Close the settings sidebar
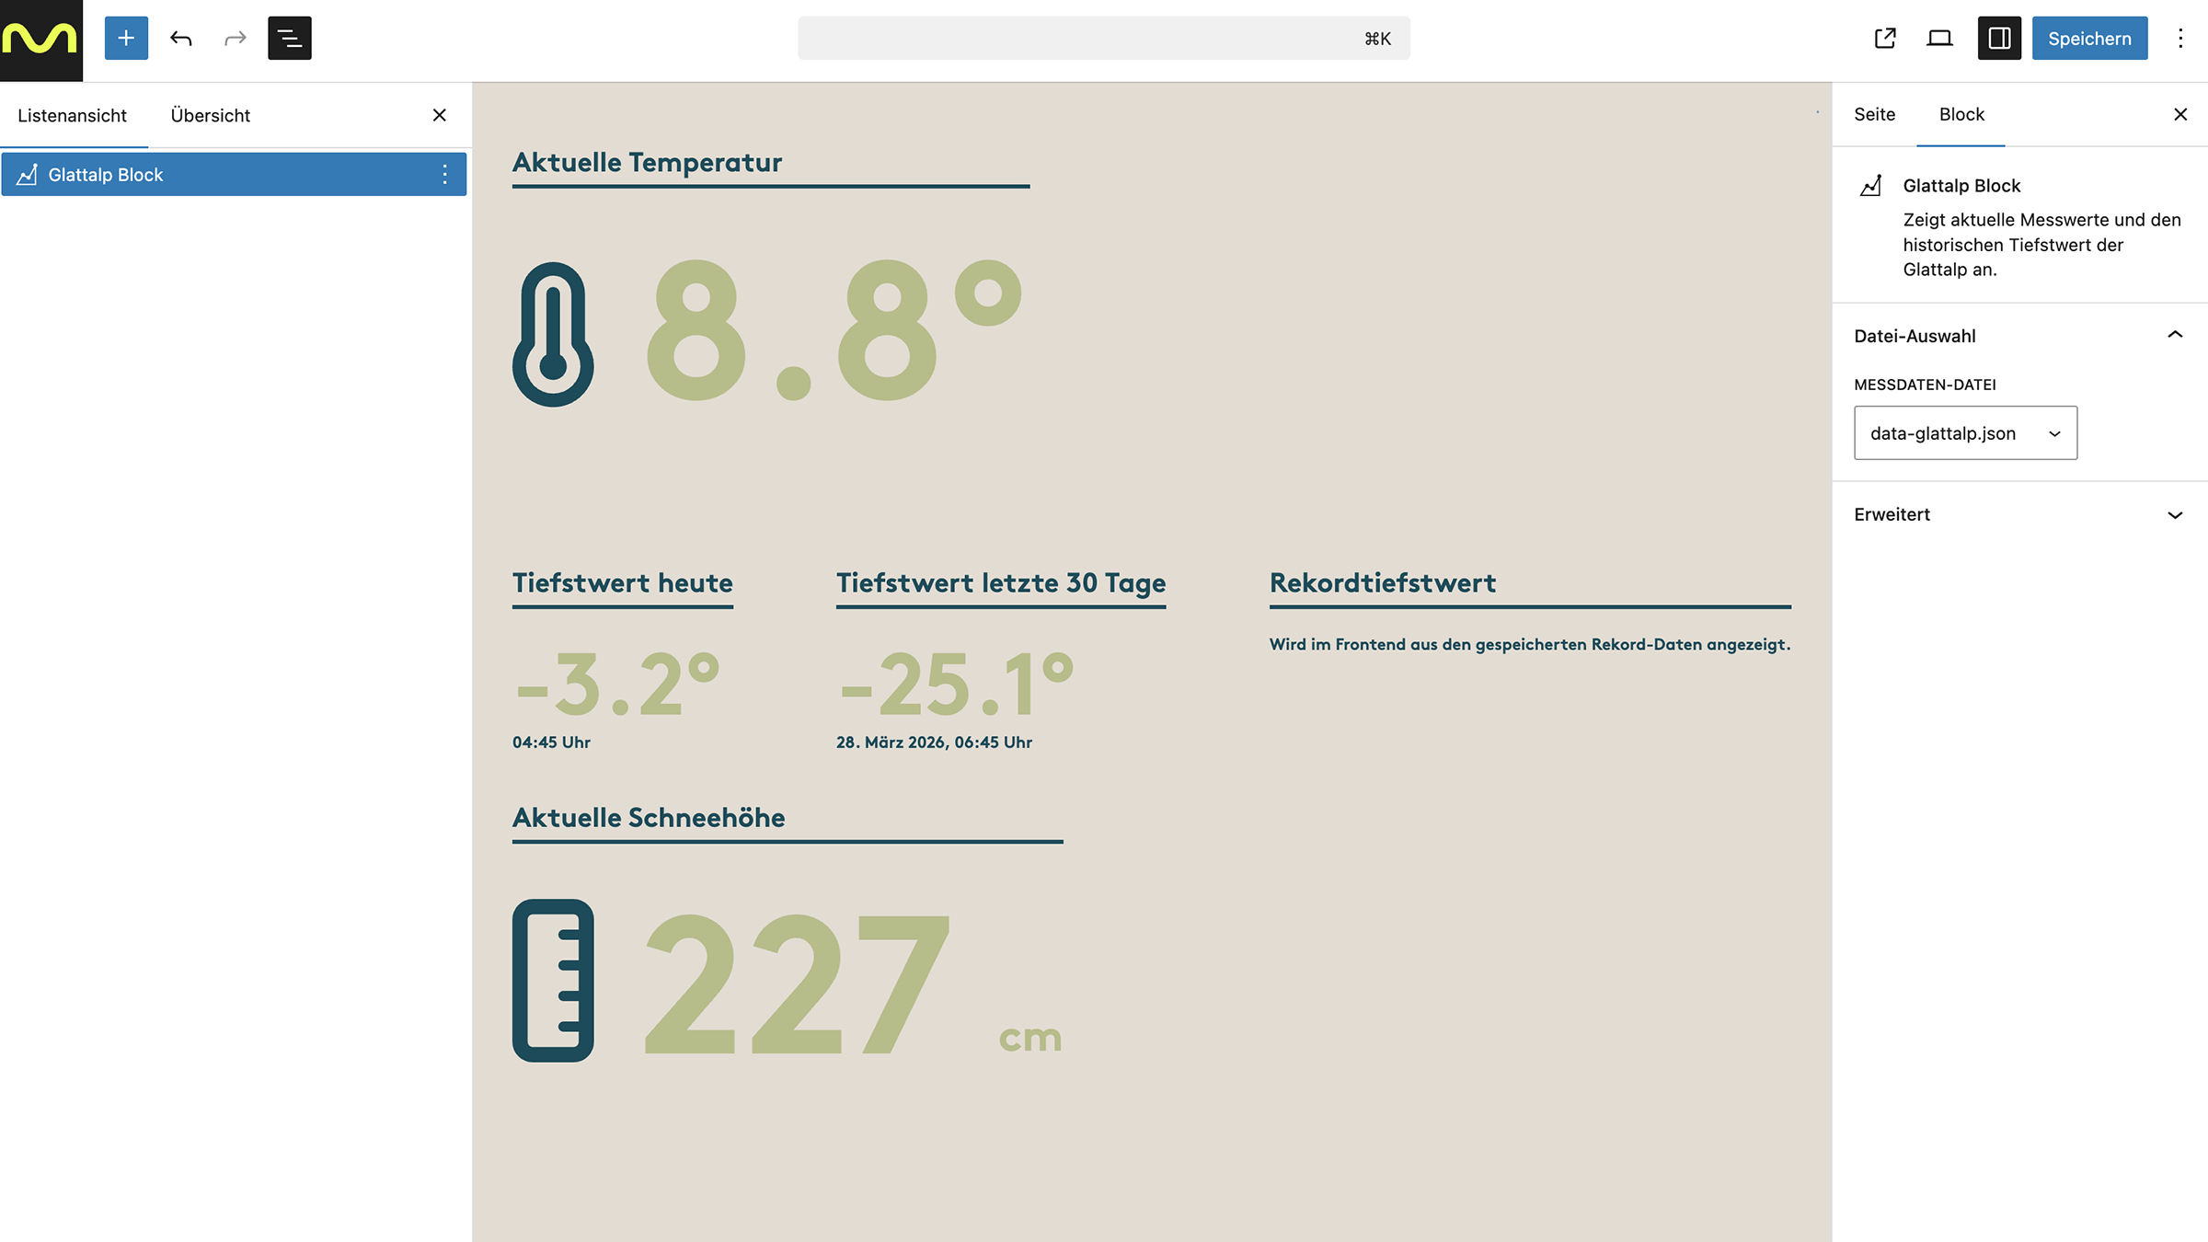The image size is (2208, 1242). (x=2180, y=114)
